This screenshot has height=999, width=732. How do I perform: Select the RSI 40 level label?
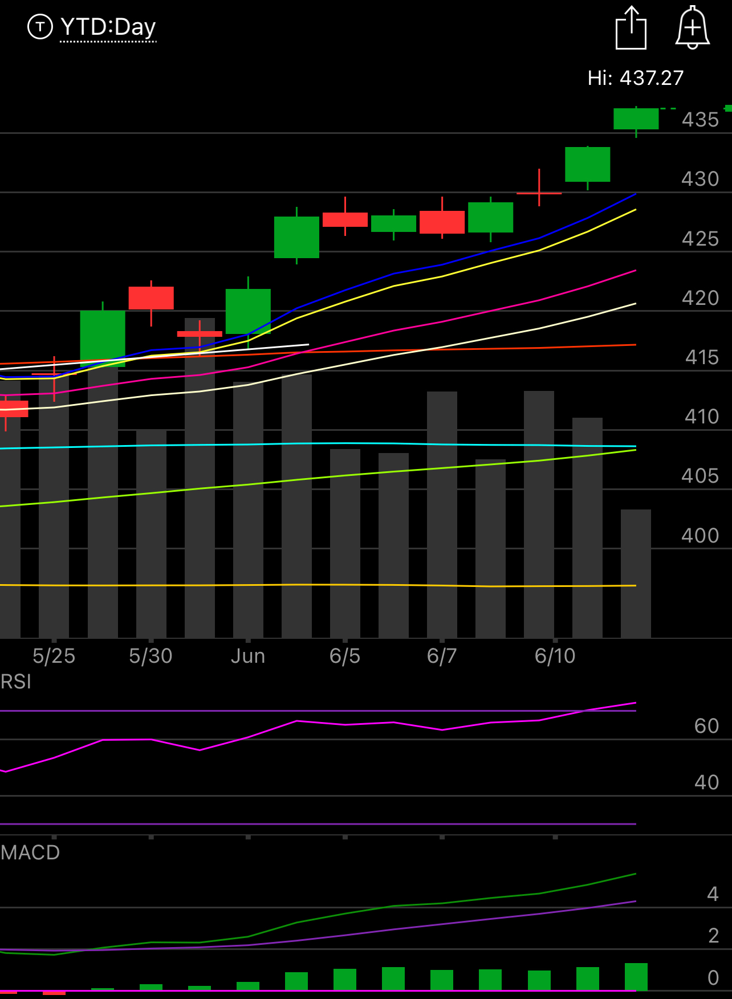tap(706, 782)
